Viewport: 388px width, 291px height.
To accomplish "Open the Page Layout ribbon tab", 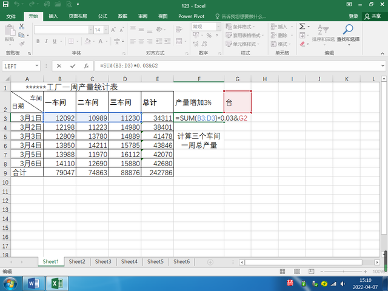I will 78,16.
